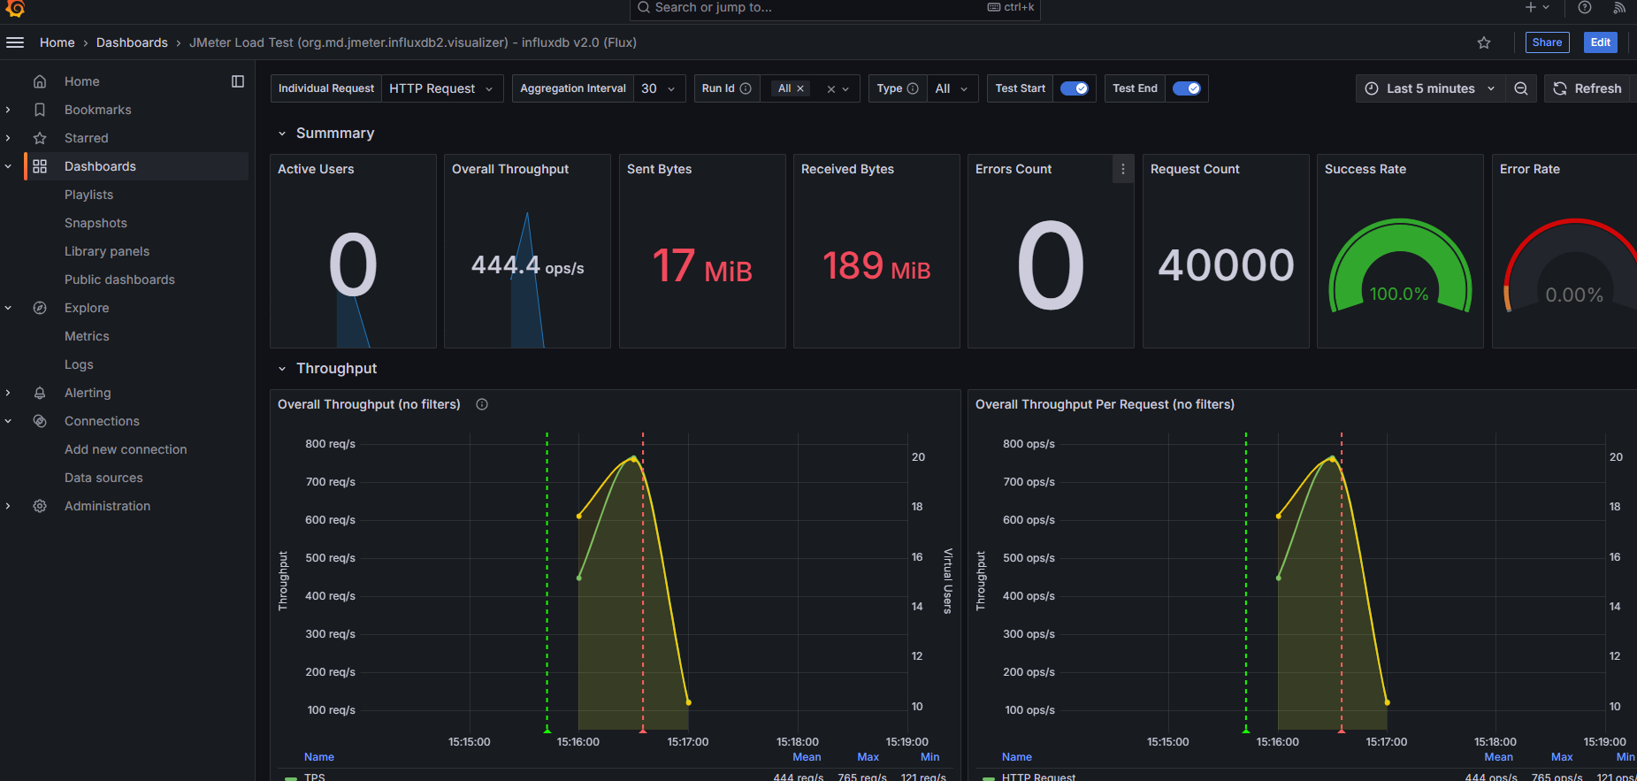This screenshot has height=781, width=1637.
Task: Click the 189 MiB received bytes value
Action: (x=876, y=265)
